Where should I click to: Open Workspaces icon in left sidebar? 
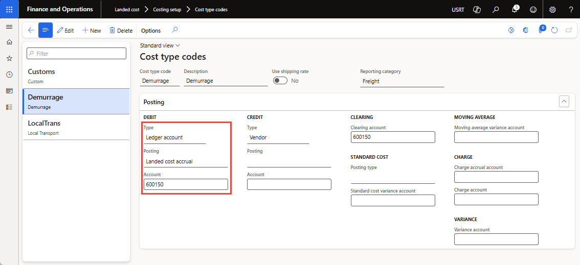tap(9, 91)
